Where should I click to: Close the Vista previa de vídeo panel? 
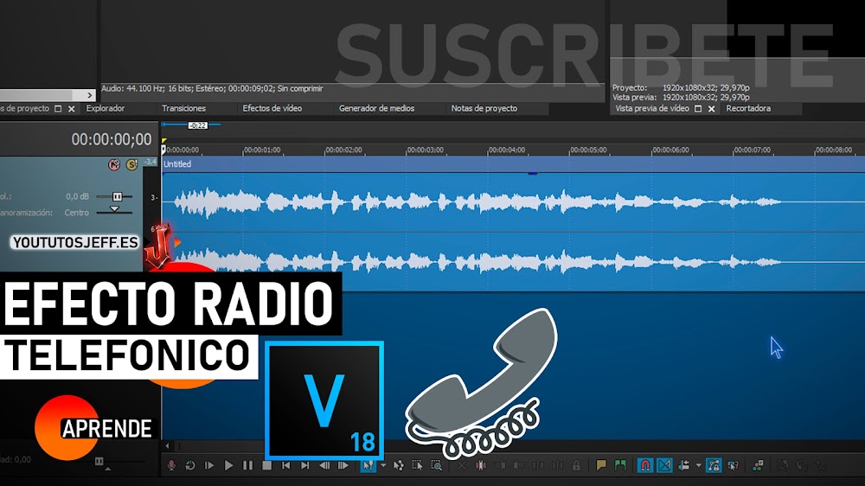[x=712, y=109]
